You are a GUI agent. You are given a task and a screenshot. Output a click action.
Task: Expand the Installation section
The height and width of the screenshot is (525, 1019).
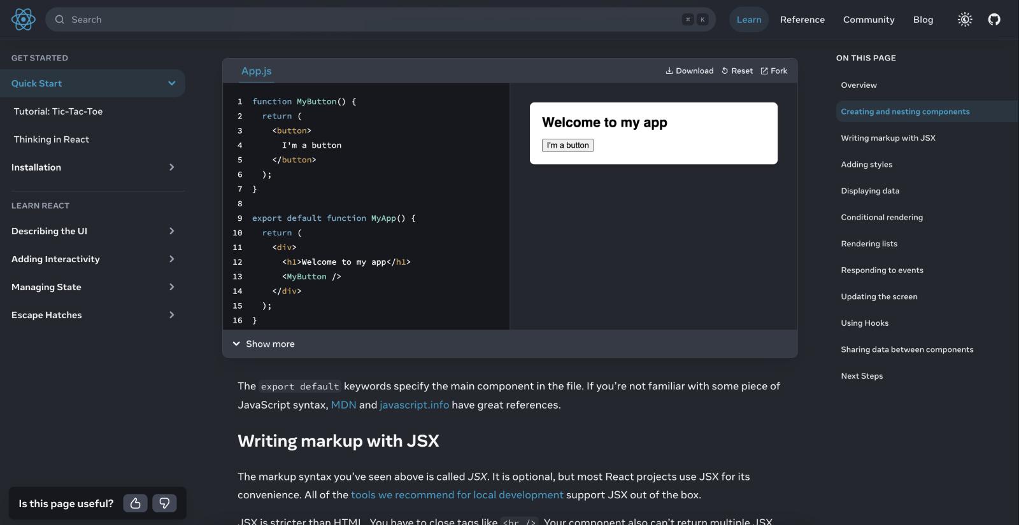pos(171,167)
